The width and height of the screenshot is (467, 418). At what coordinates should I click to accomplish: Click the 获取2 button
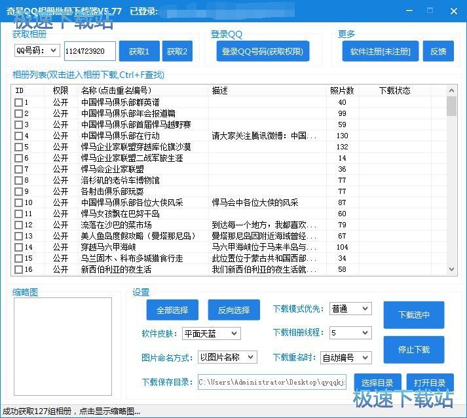177,51
